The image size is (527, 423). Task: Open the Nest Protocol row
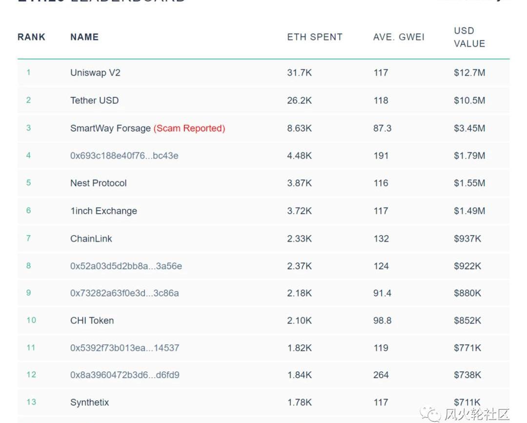[263, 183]
